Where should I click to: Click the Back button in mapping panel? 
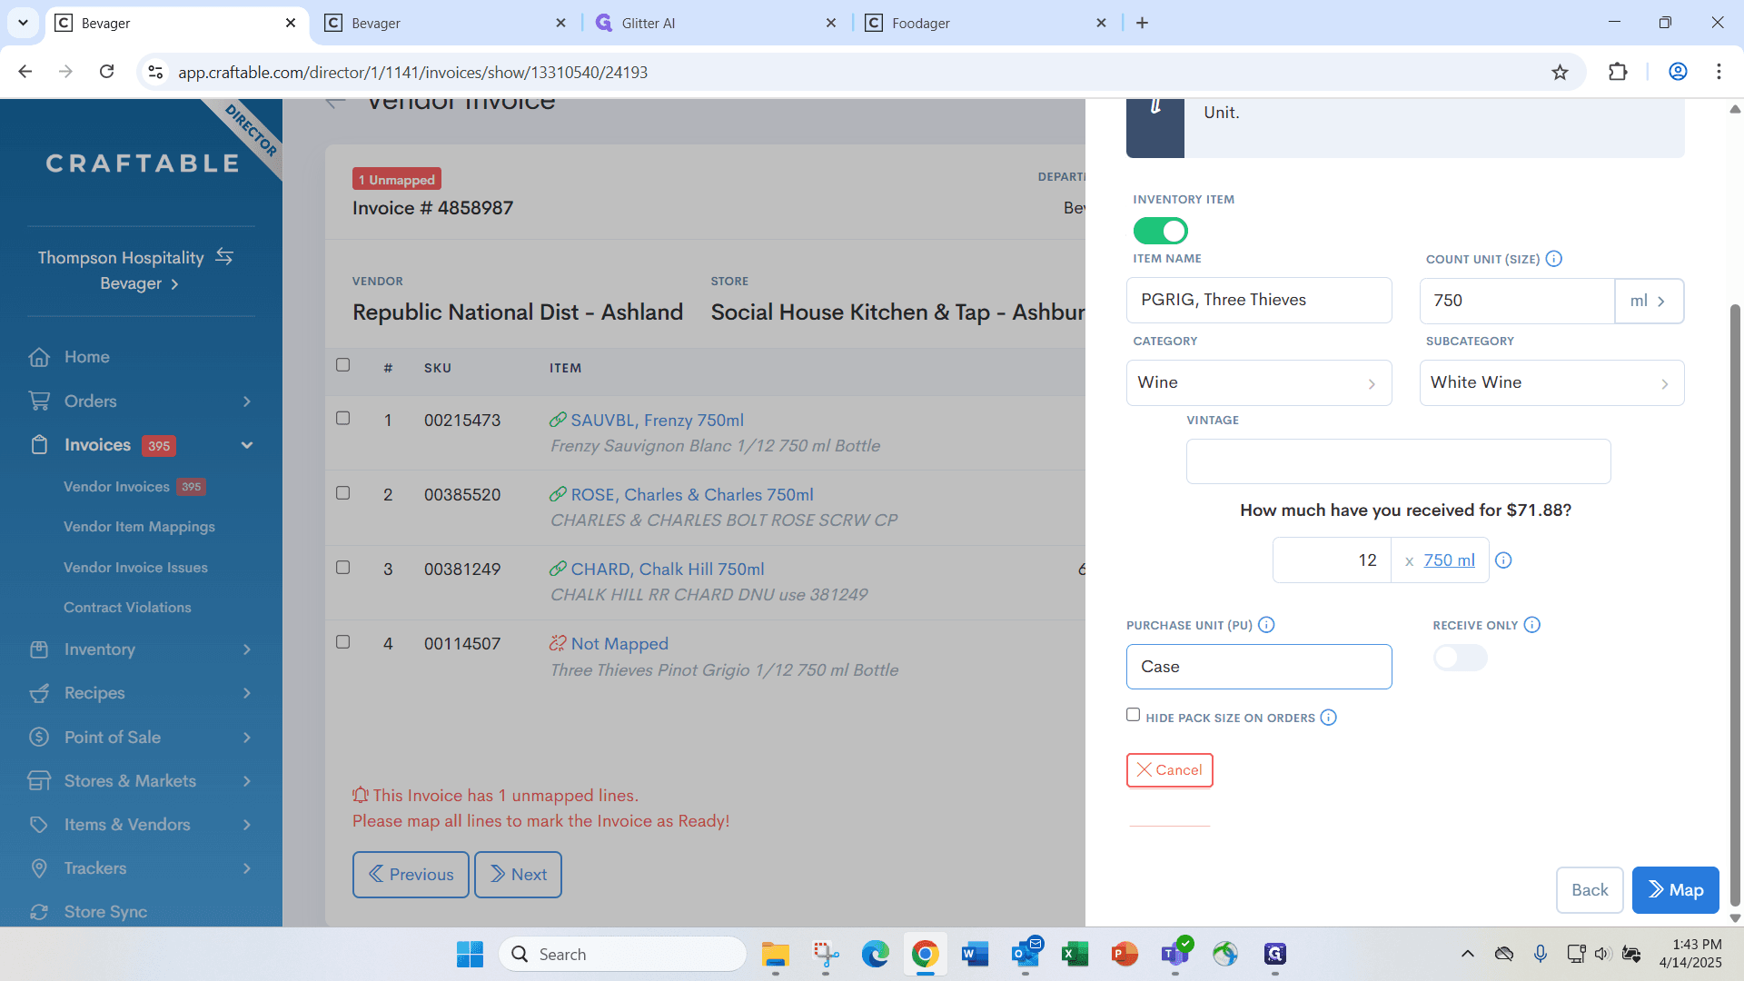coord(1590,890)
